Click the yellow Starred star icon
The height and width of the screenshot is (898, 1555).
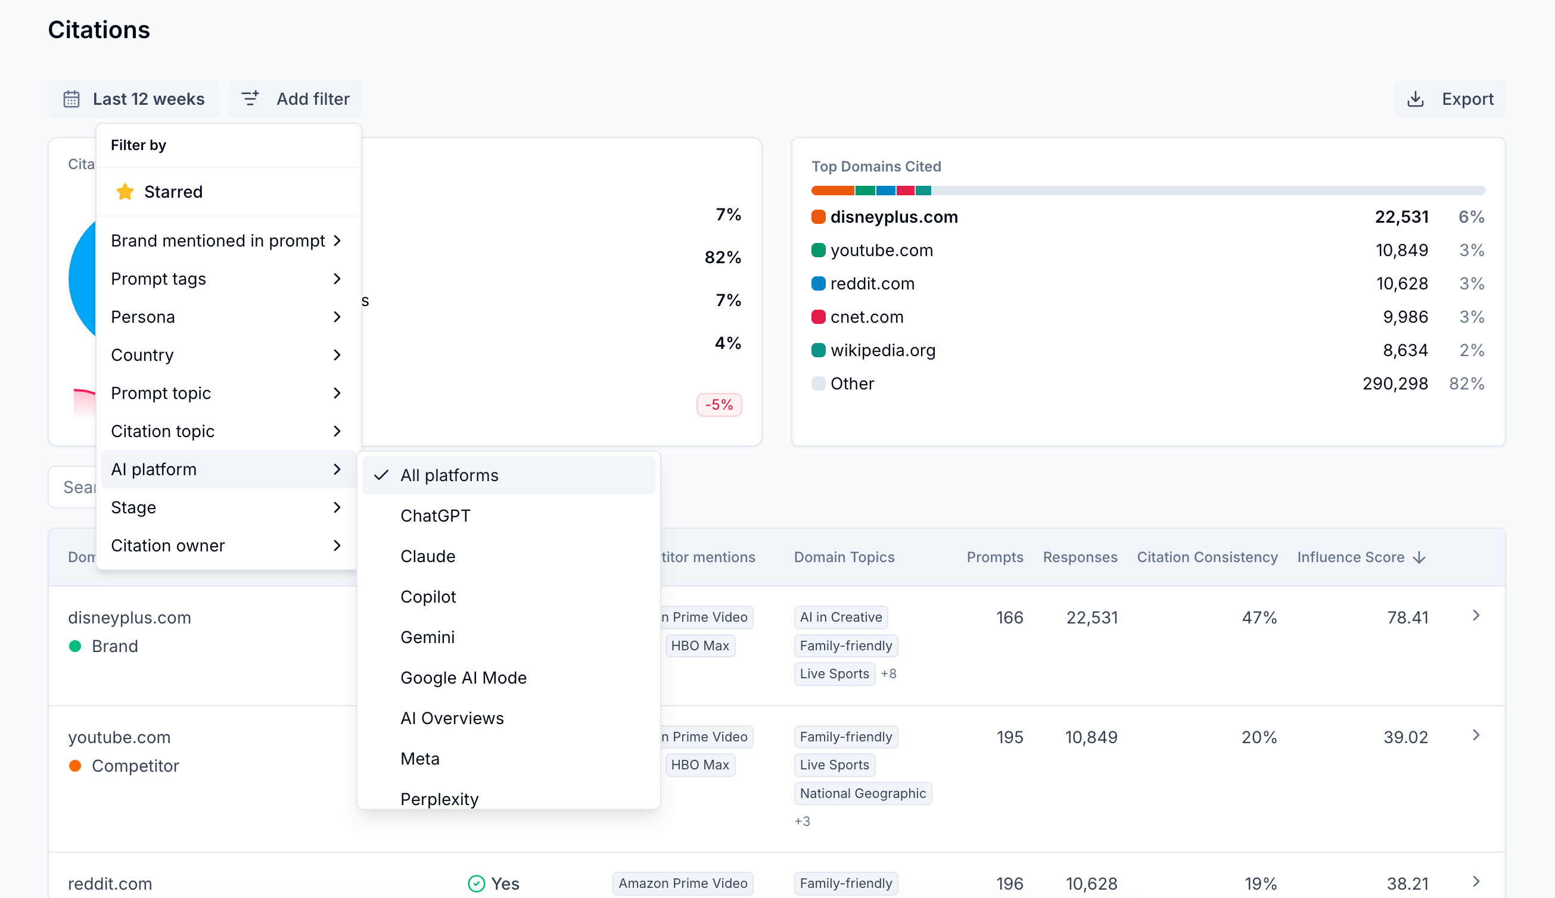click(x=125, y=192)
